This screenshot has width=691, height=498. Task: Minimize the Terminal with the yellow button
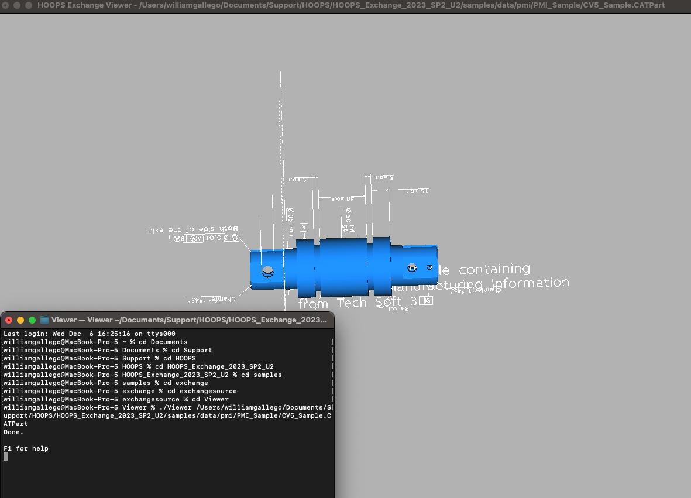click(20, 320)
